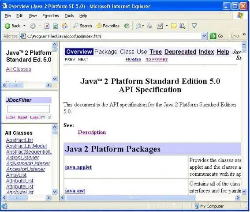Screen dimensions: 250x212
Task: Open the Search toolbar button
Action: 82,26
